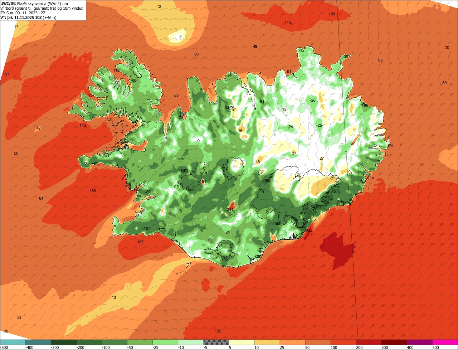Click the map value 17 in the top-left corner
This screenshot has width=458, height=350.
click(x=16, y=27)
